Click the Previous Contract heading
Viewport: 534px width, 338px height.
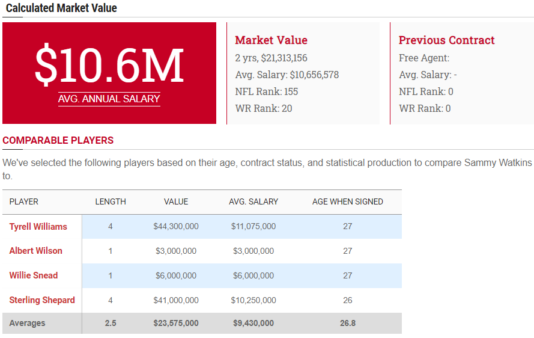(446, 40)
